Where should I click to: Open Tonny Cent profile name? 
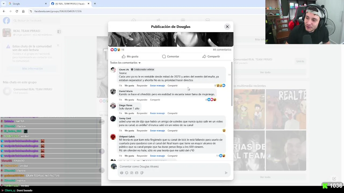point(125,118)
